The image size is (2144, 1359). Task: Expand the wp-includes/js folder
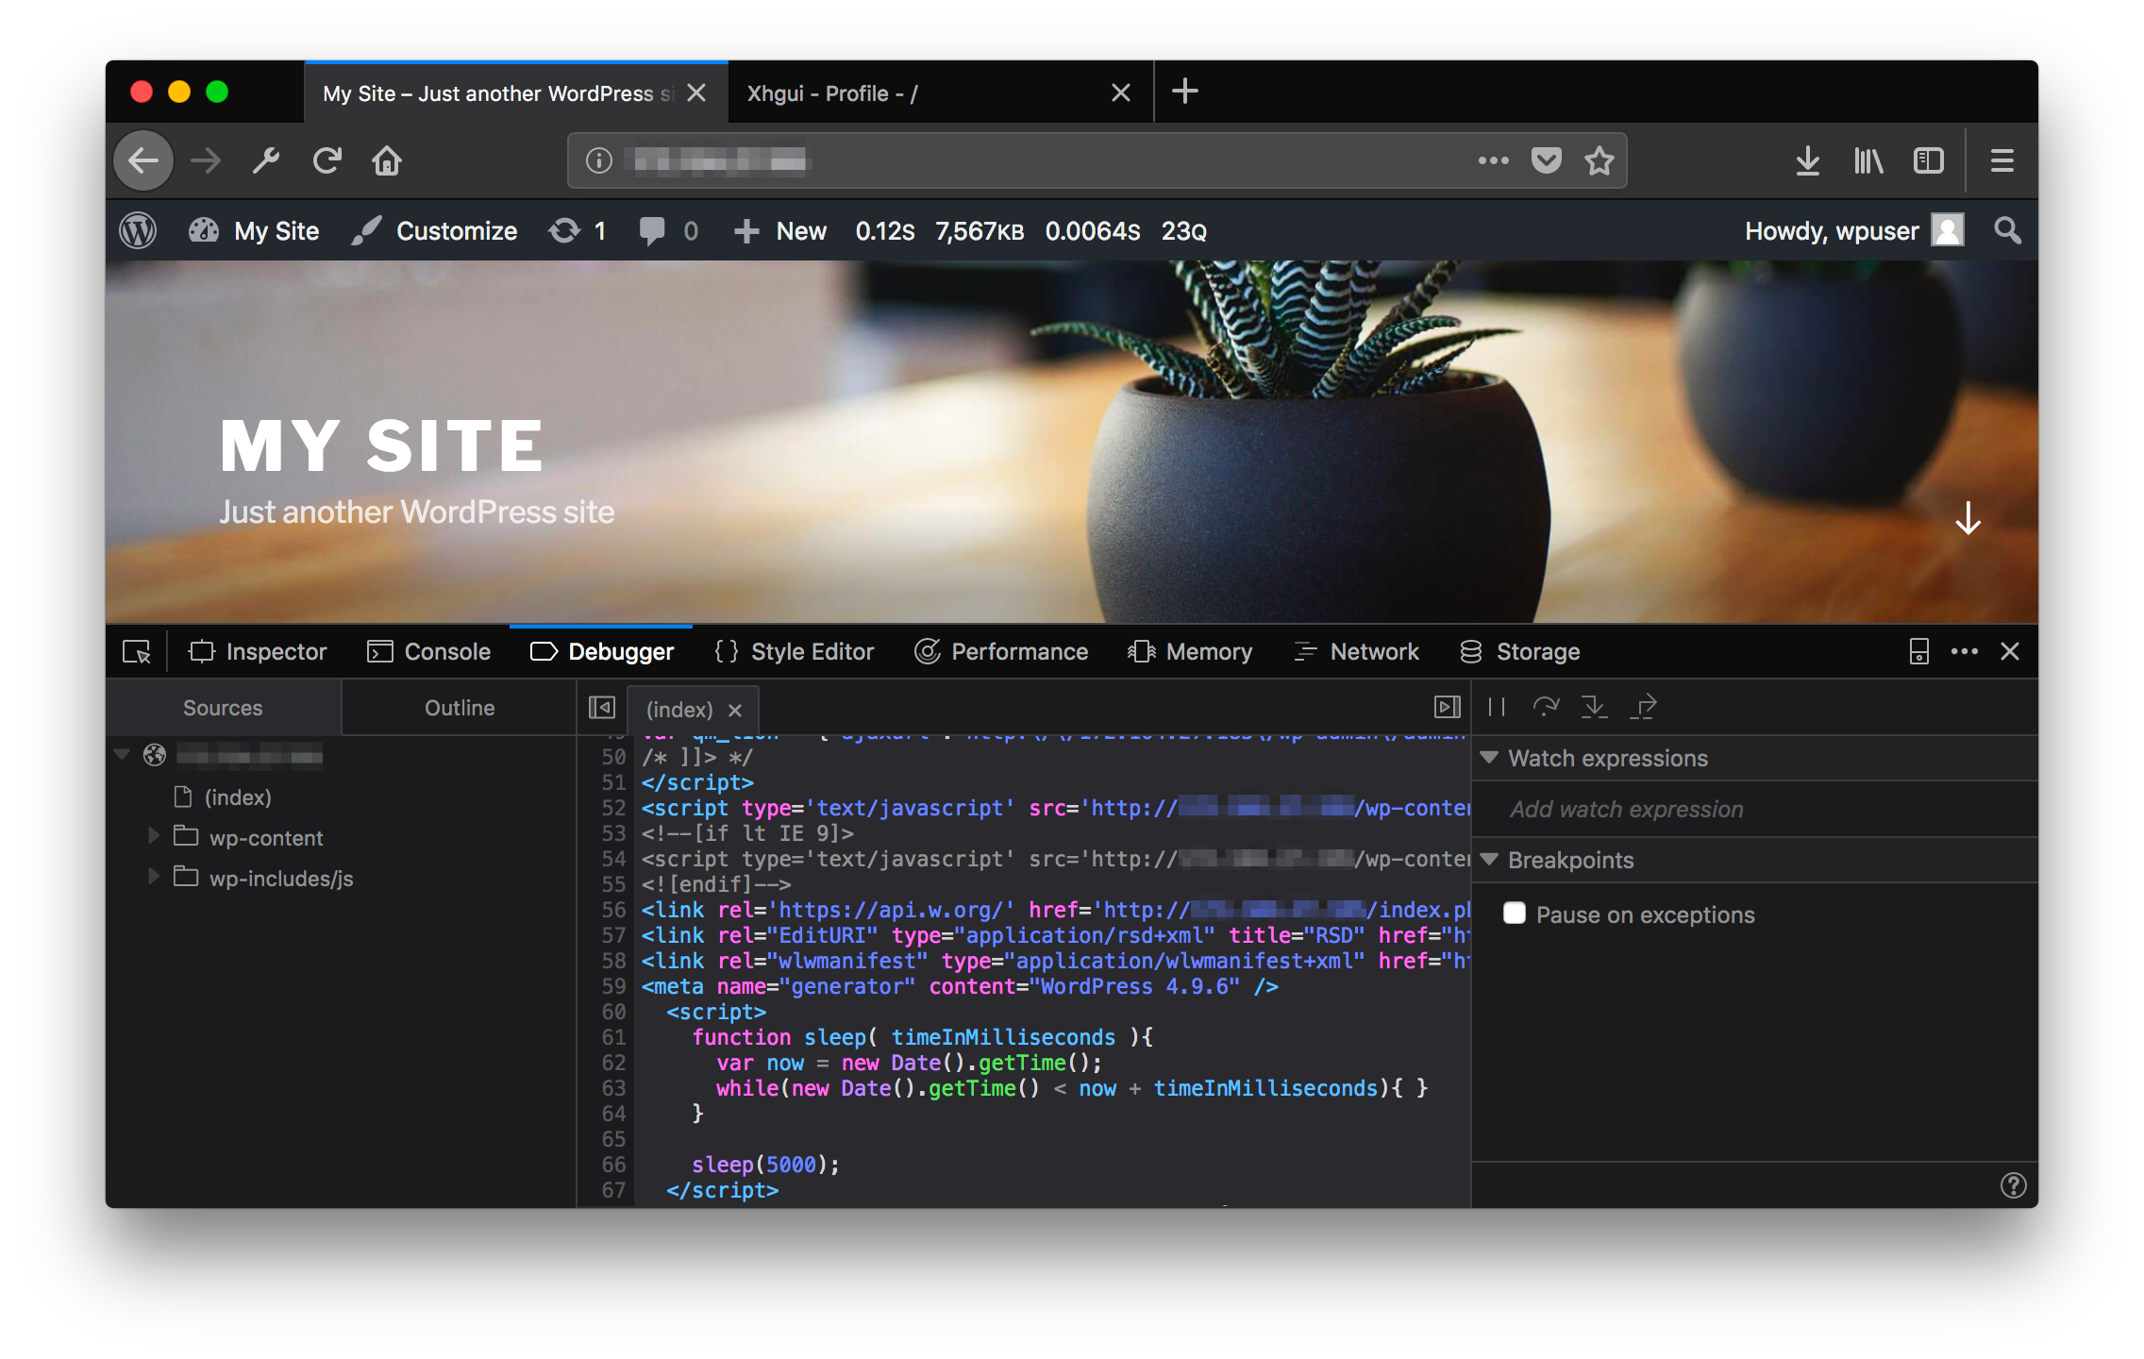[x=153, y=878]
